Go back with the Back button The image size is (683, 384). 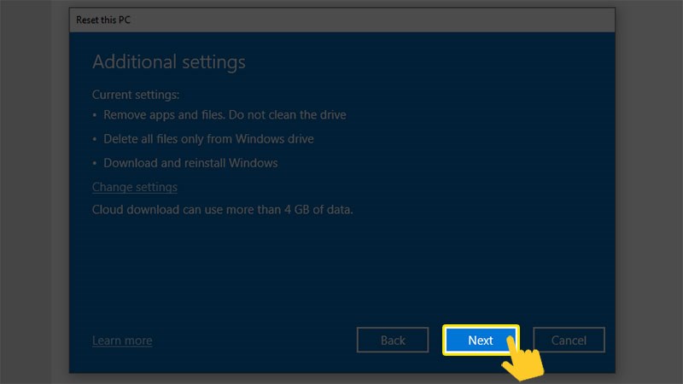coord(393,340)
